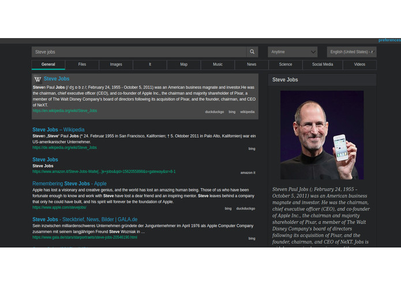
Task: Click the wikipedia source label in first result
Action: (248, 112)
